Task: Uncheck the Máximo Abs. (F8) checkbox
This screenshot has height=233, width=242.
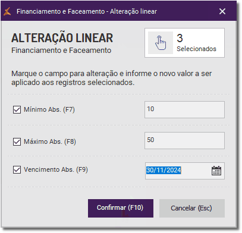Action: click(17, 141)
